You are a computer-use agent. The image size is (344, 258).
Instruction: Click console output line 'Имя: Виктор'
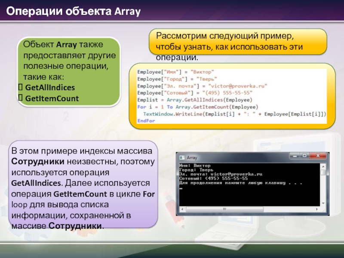click(x=195, y=166)
